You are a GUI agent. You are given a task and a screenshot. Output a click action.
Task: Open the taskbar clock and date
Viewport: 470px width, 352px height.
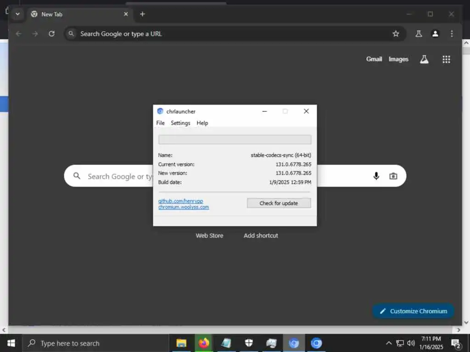click(431, 343)
